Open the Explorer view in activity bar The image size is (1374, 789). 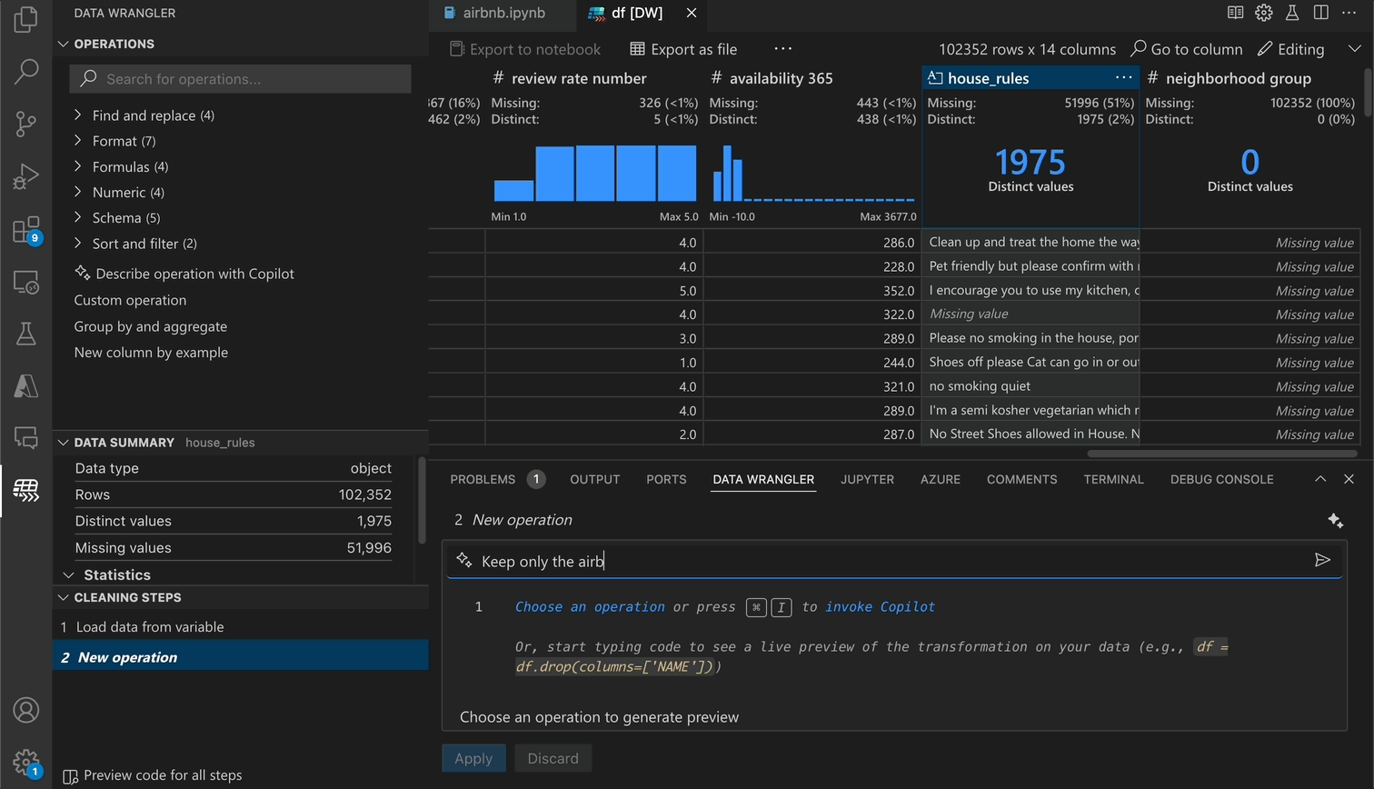tap(26, 19)
